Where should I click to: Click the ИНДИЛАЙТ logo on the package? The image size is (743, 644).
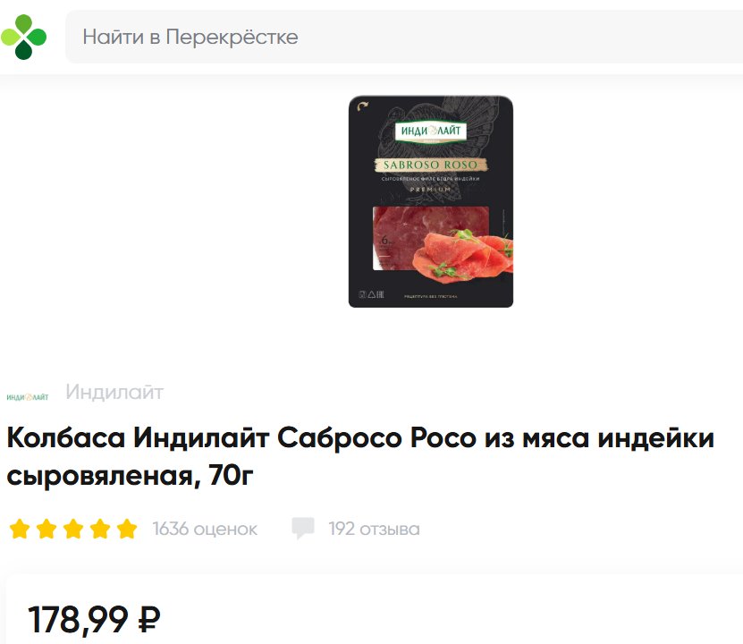pos(431,131)
